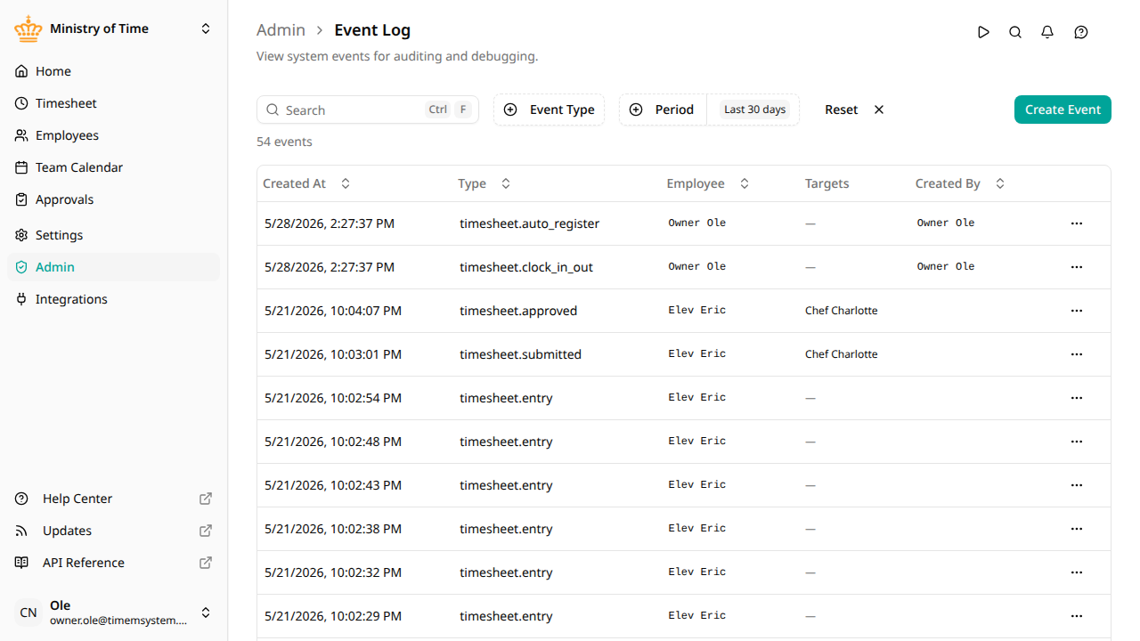The image size is (1140, 641).
Task: Click the Ministry of Time crown logo
Action: 28,28
